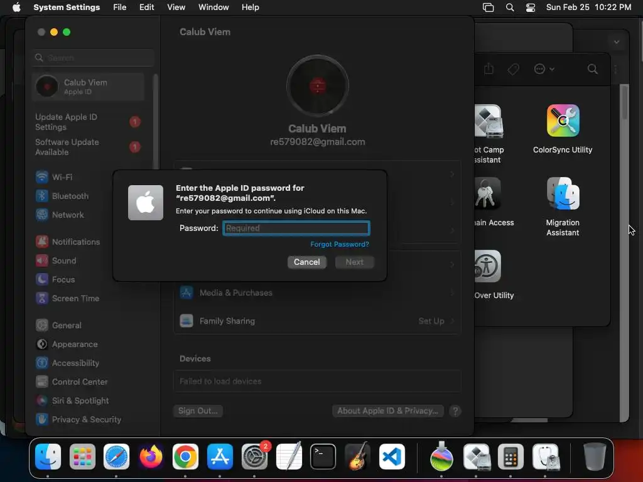Expand the chevron at background window's top right

(x=617, y=42)
